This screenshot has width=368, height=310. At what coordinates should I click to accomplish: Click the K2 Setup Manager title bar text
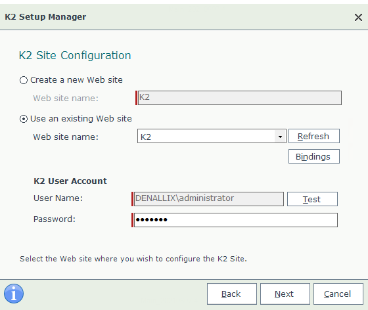(45, 17)
